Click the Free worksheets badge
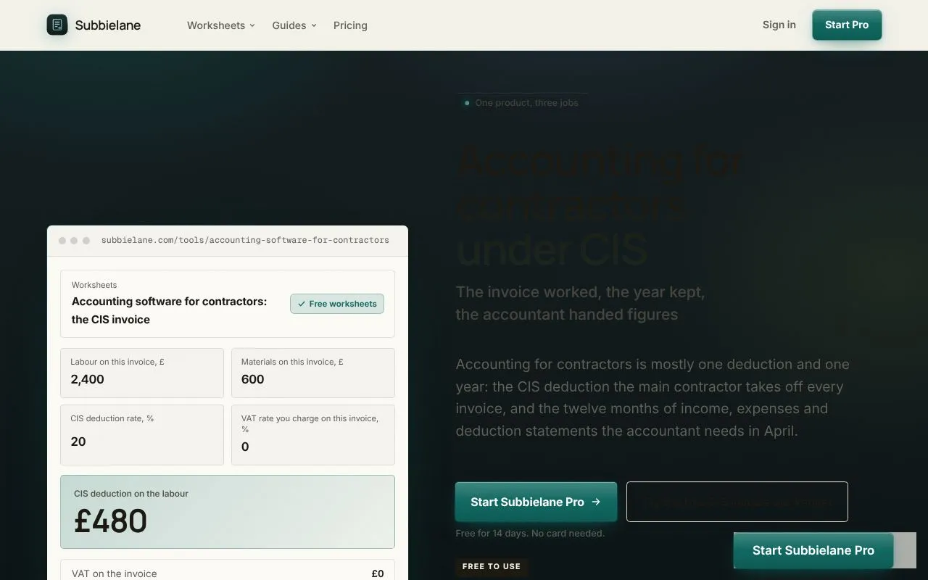 [337, 304]
